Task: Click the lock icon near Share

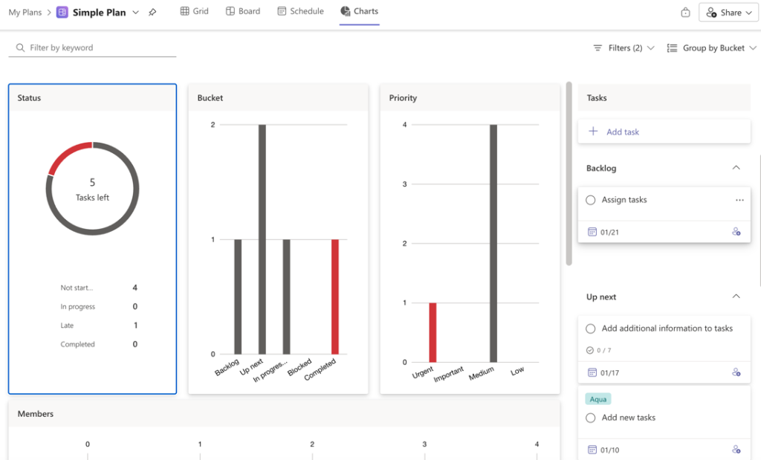Action: tap(685, 13)
